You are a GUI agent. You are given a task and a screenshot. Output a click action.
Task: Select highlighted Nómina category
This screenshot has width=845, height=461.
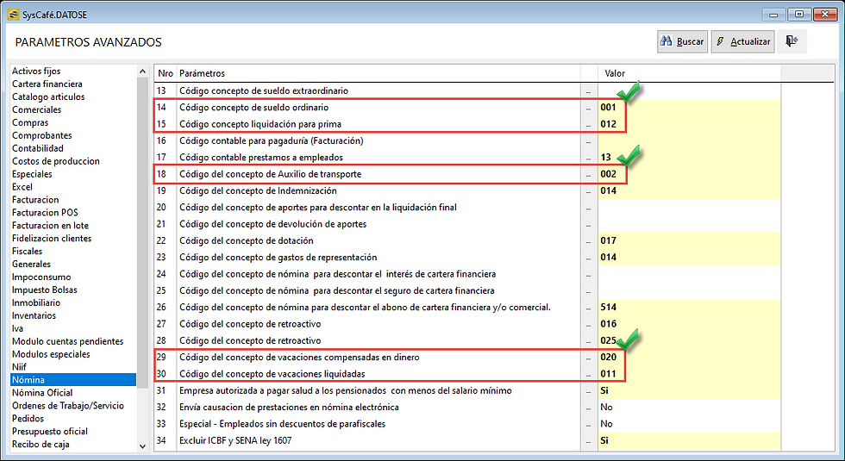73,380
